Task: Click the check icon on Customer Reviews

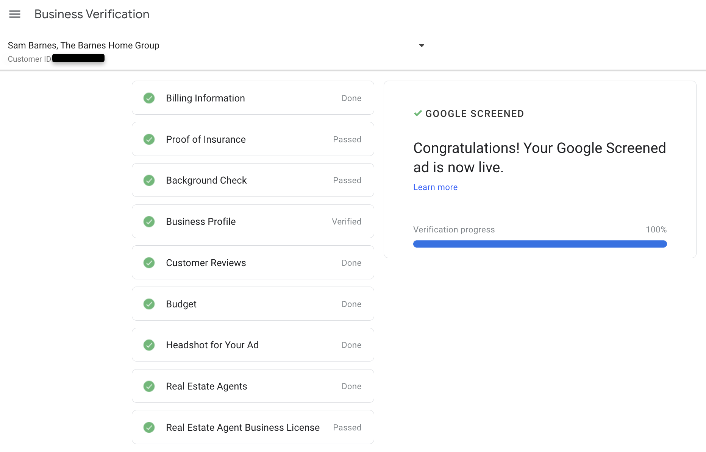Action: click(149, 262)
